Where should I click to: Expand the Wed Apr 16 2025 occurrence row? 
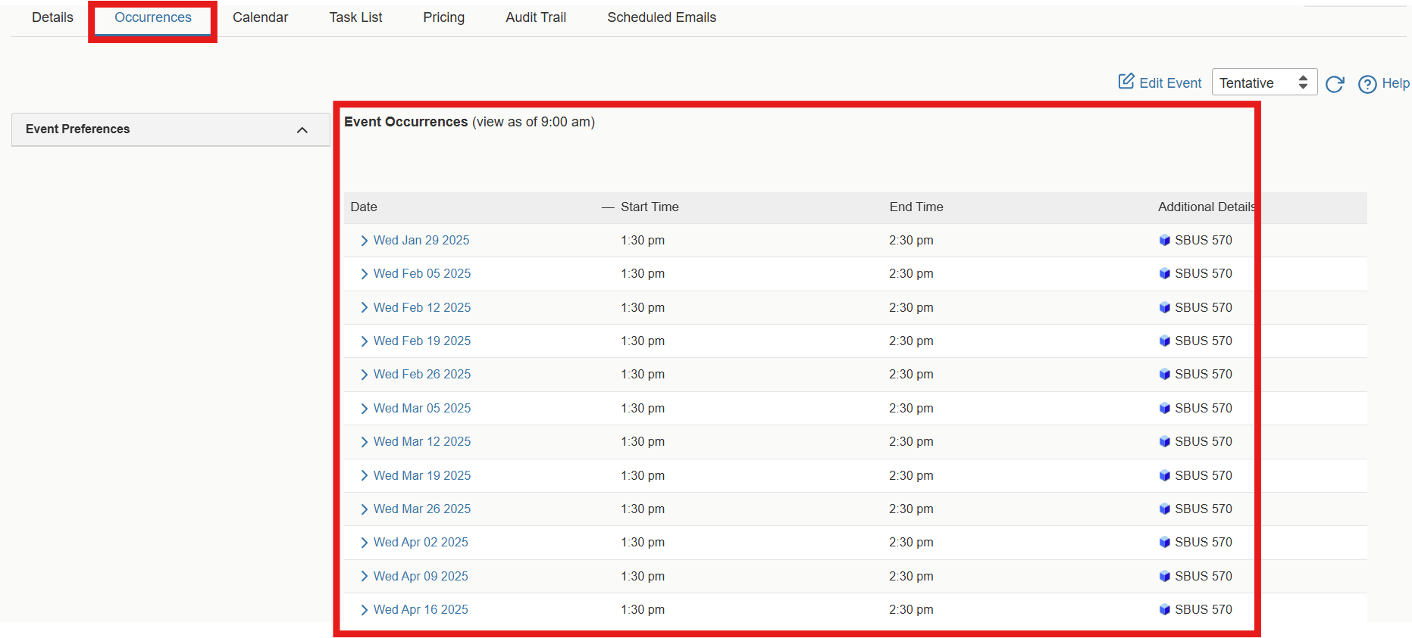point(365,610)
